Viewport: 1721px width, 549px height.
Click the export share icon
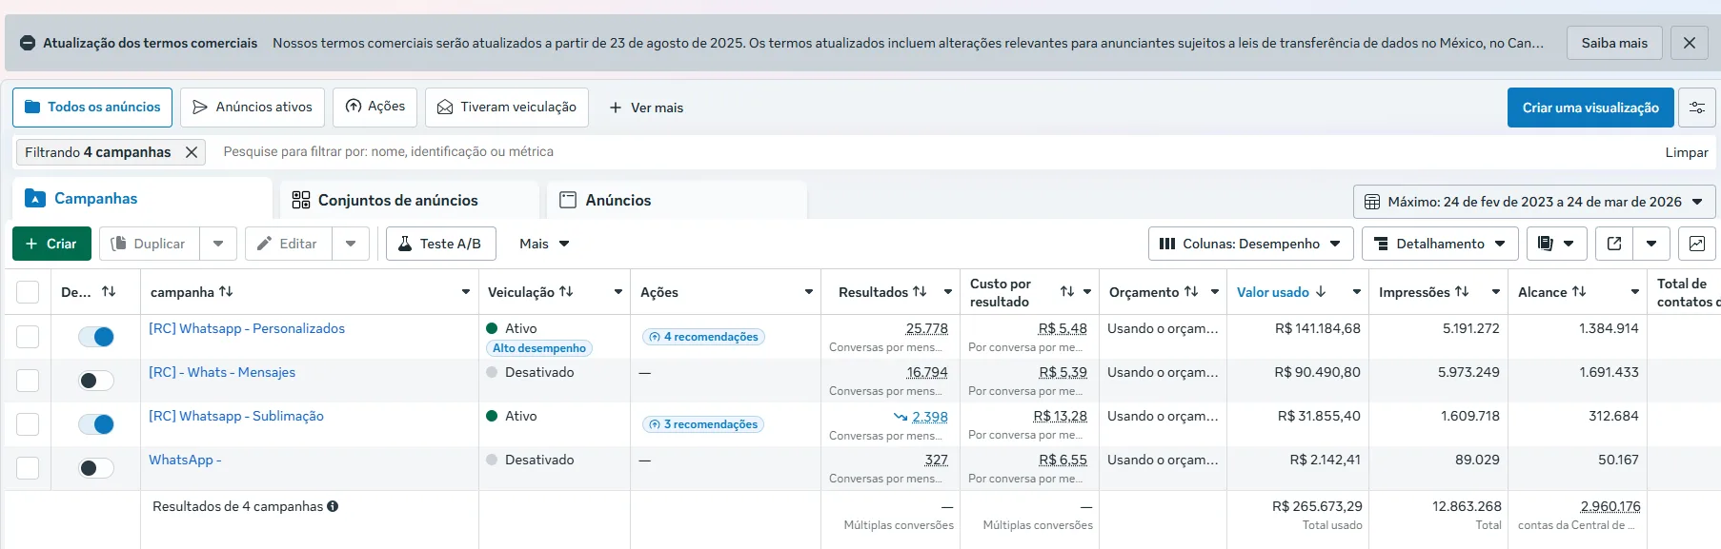[1614, 244]
